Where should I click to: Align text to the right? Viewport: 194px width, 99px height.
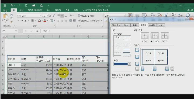66,21
